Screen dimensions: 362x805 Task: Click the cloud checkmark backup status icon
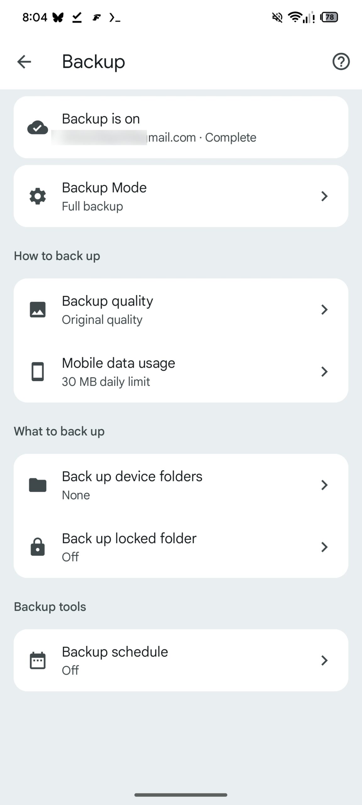tap(38, 127)
